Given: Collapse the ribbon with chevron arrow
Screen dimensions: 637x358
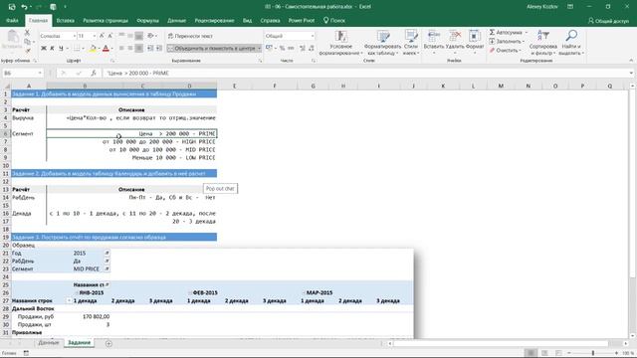Looking at the screenshot, I should click(631, 61).
